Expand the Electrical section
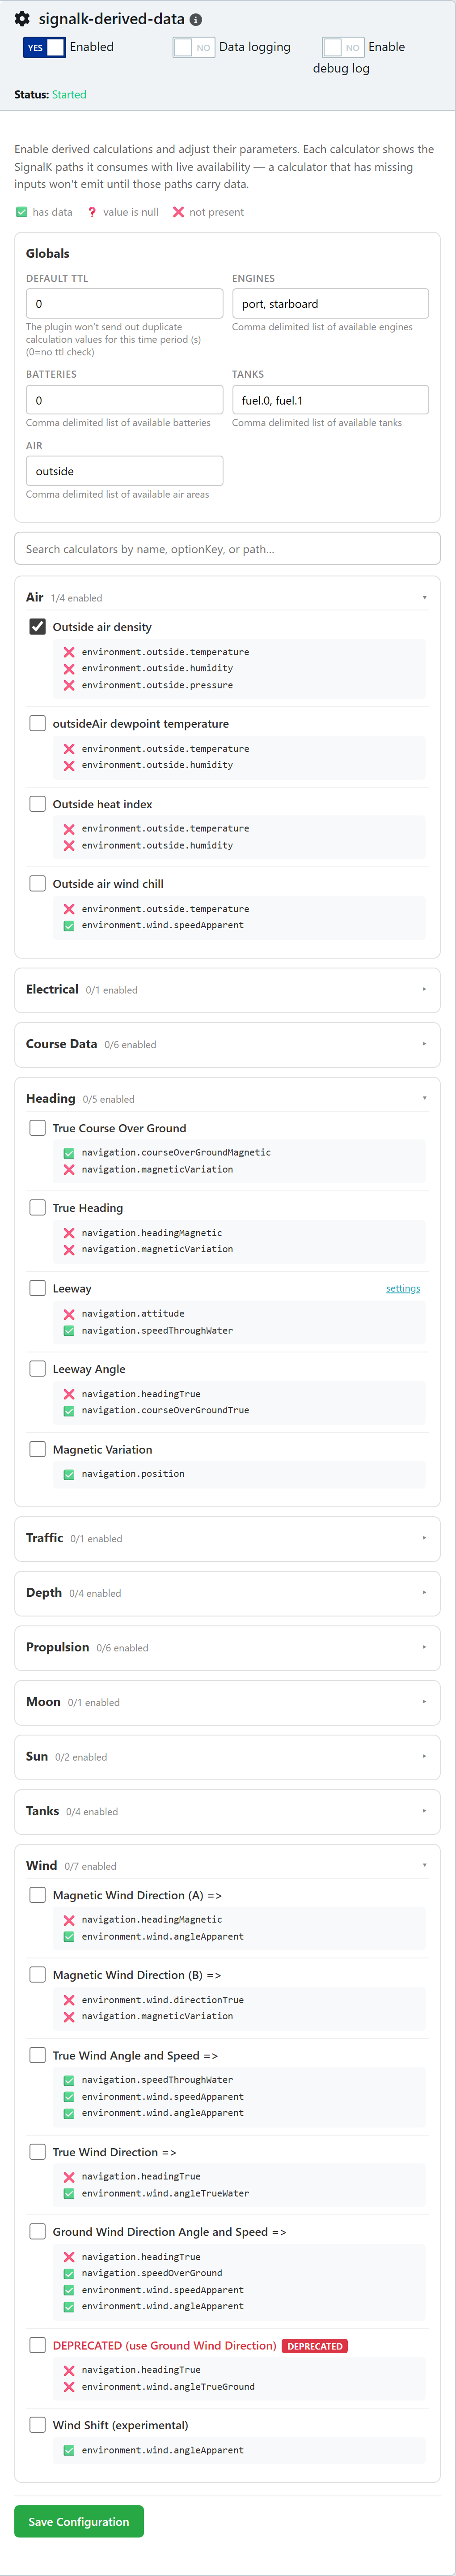The width and height of the screenshot is (456, 2576). coord(227,989)
